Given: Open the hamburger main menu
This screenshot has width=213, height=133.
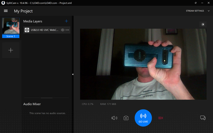Looking at the screenshot, I should [x=6, y=11].
